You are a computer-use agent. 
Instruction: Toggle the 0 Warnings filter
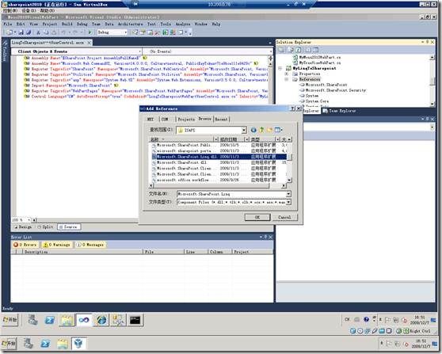(57, 245)
